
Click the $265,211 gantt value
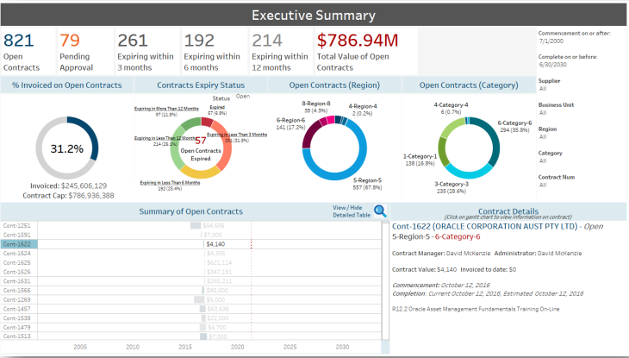point(220,281)
